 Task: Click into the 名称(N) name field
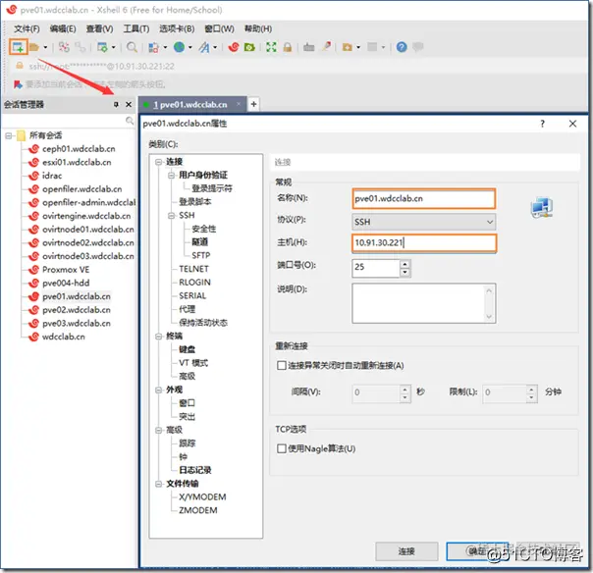pos(423,199)
